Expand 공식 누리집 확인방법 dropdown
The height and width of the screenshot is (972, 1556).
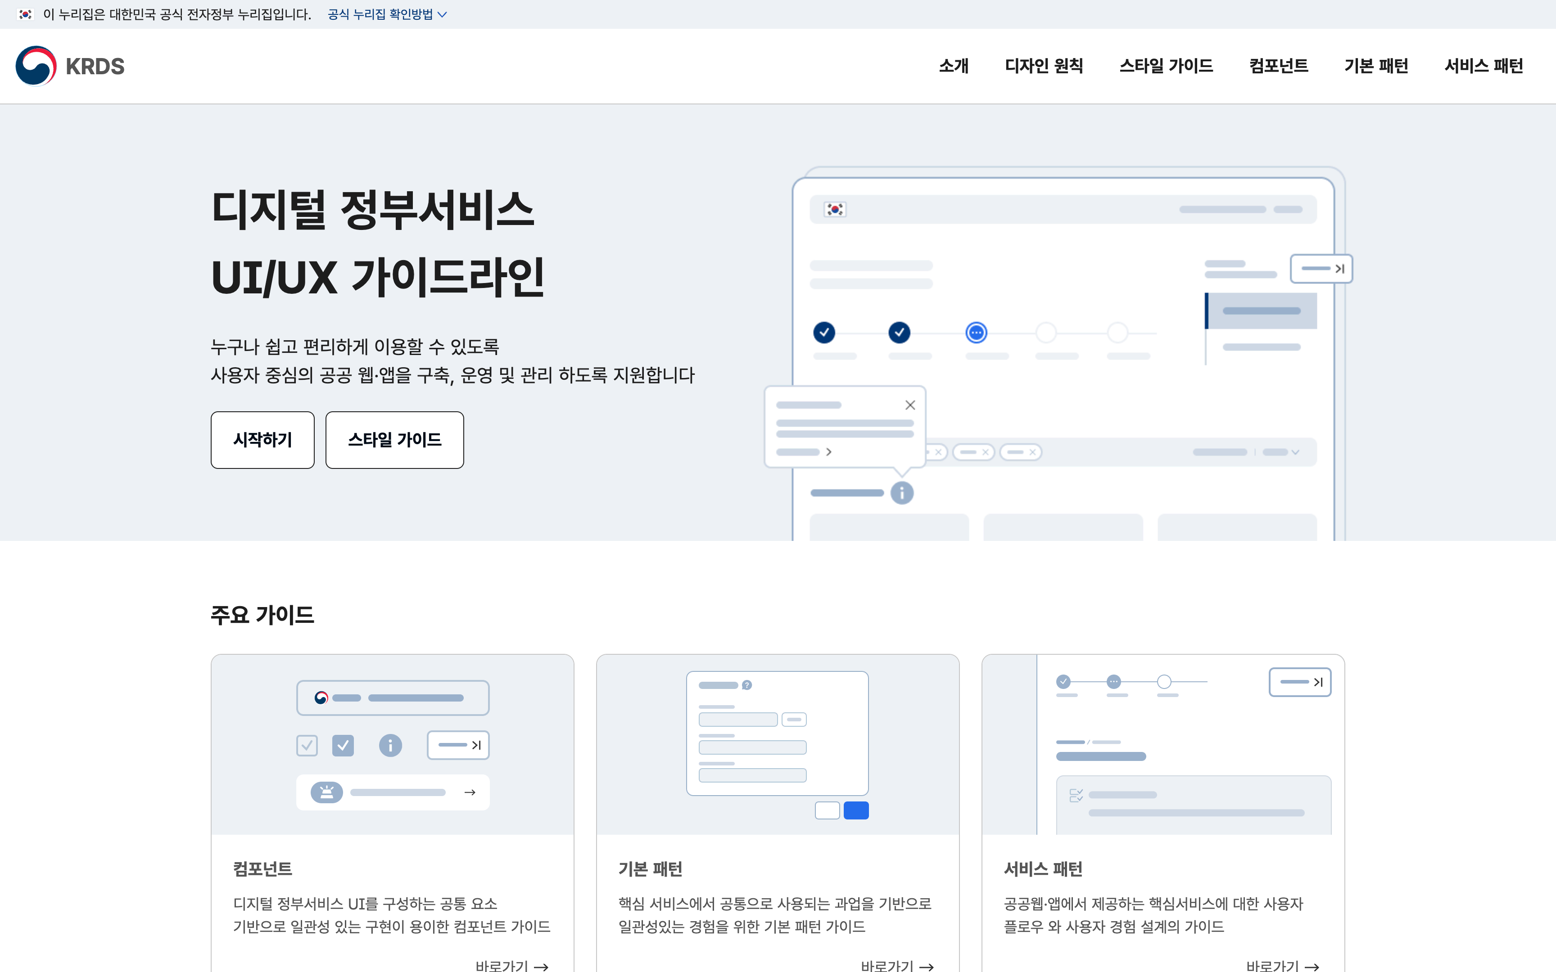coord(386,14)
